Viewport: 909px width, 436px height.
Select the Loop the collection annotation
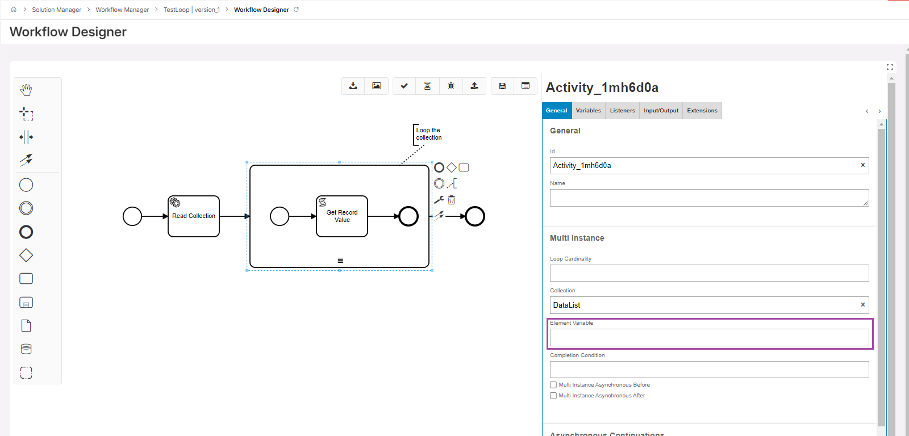click(428, 134)
